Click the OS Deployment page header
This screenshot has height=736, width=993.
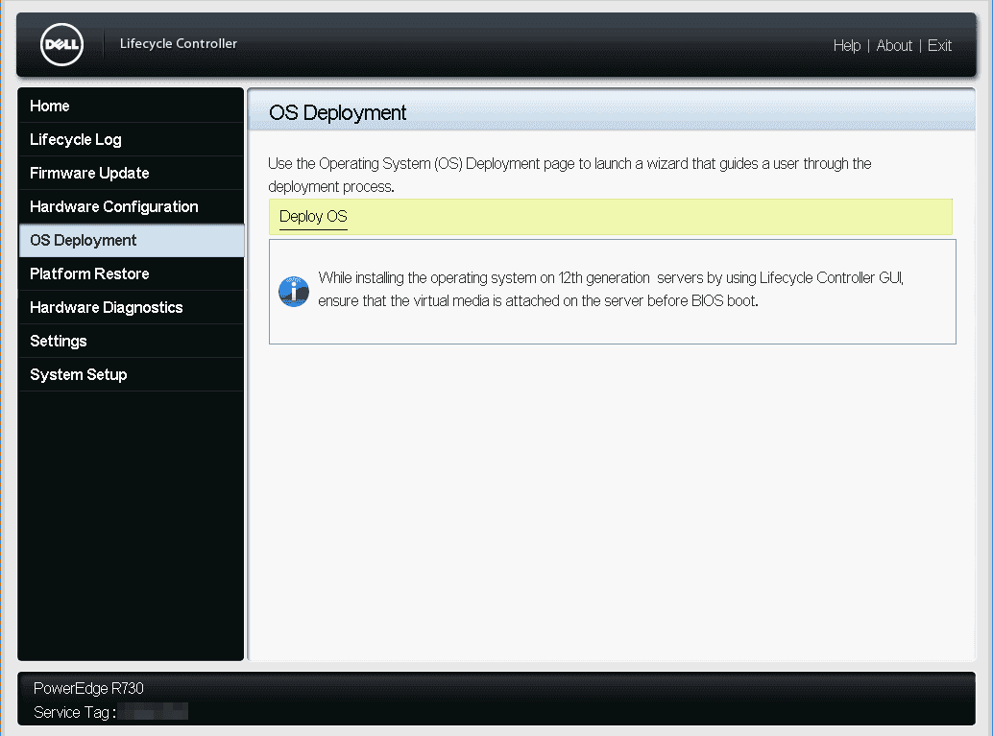pos(335,112)
